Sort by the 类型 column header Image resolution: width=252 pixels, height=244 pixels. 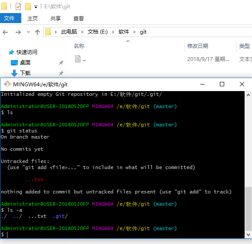[x=245, y=46]
